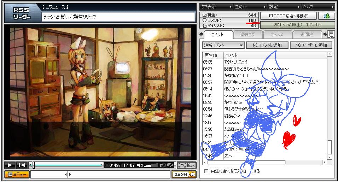The image size is (338, 182).
Task: Click horizontal scrollbar right arrow
Action: (x=325, y=162)
